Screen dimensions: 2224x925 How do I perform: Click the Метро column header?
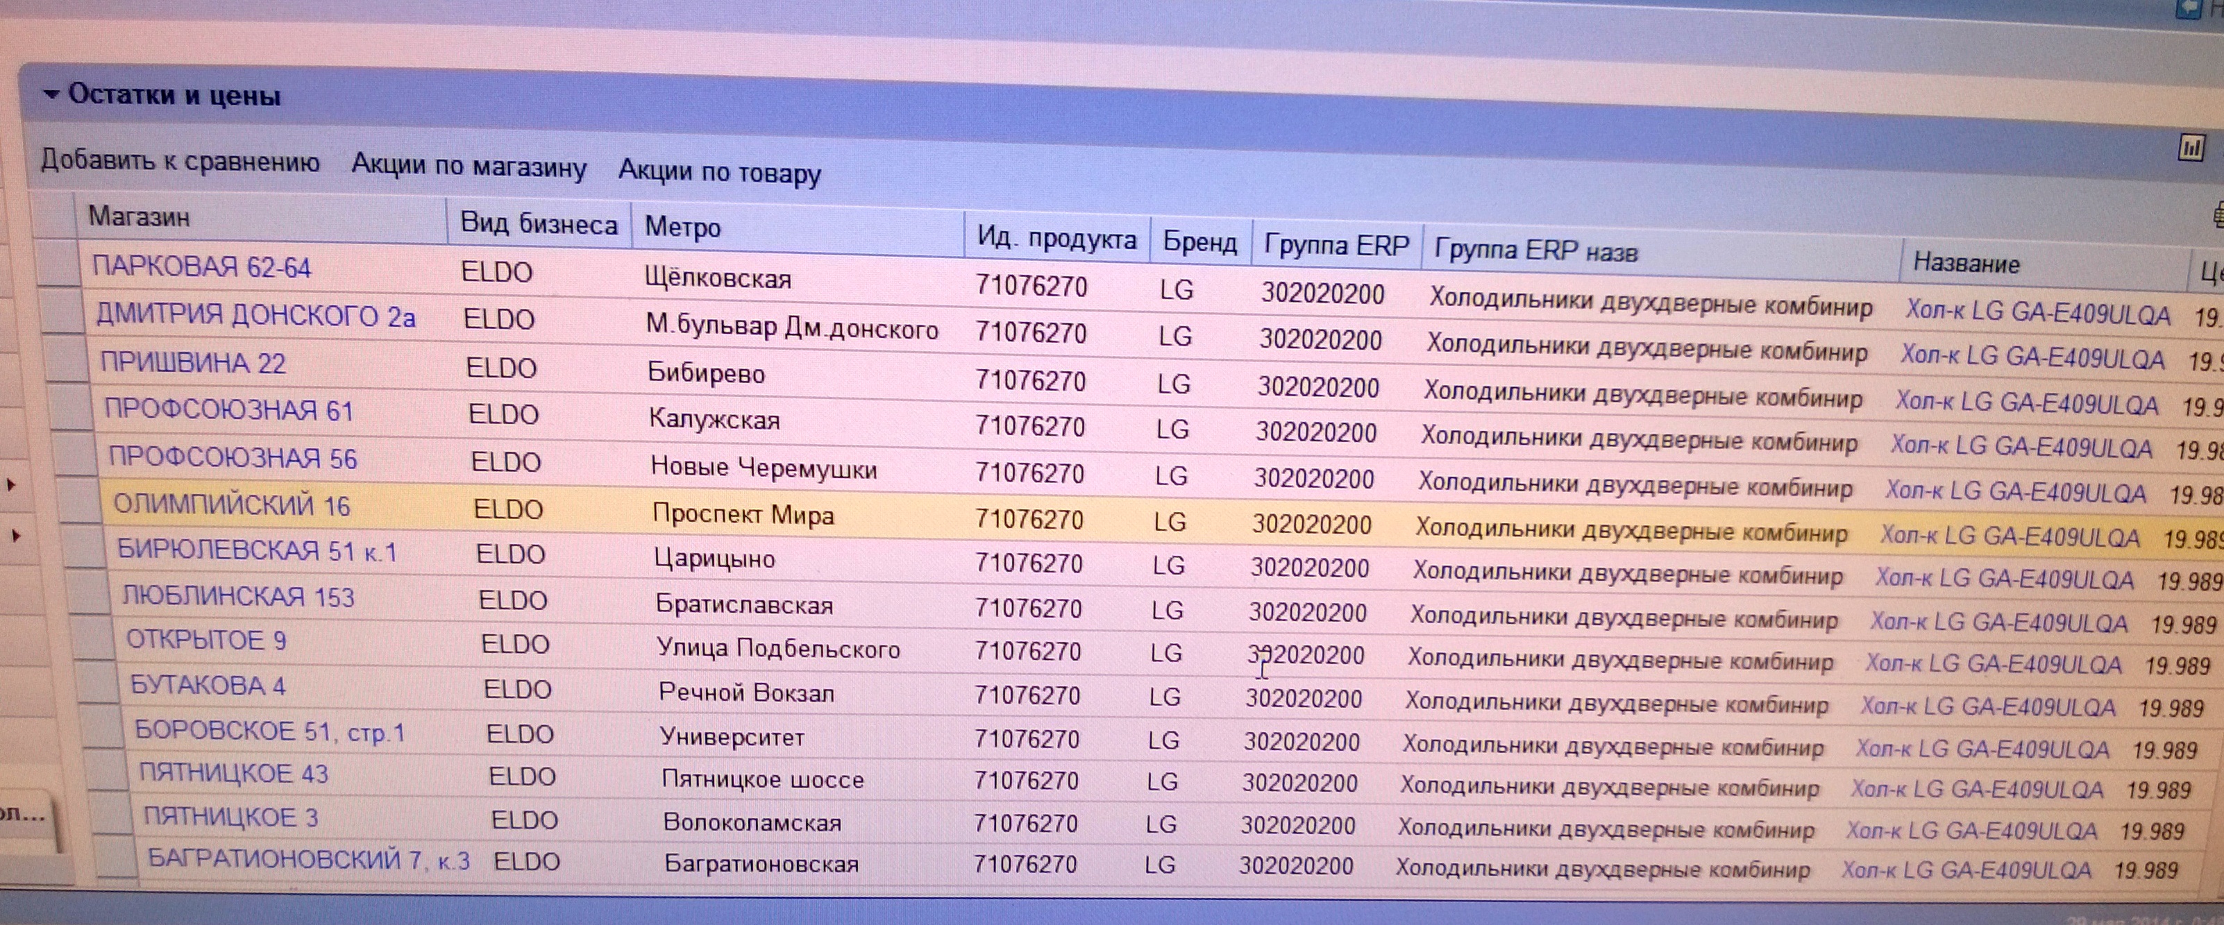coord(682,228)
